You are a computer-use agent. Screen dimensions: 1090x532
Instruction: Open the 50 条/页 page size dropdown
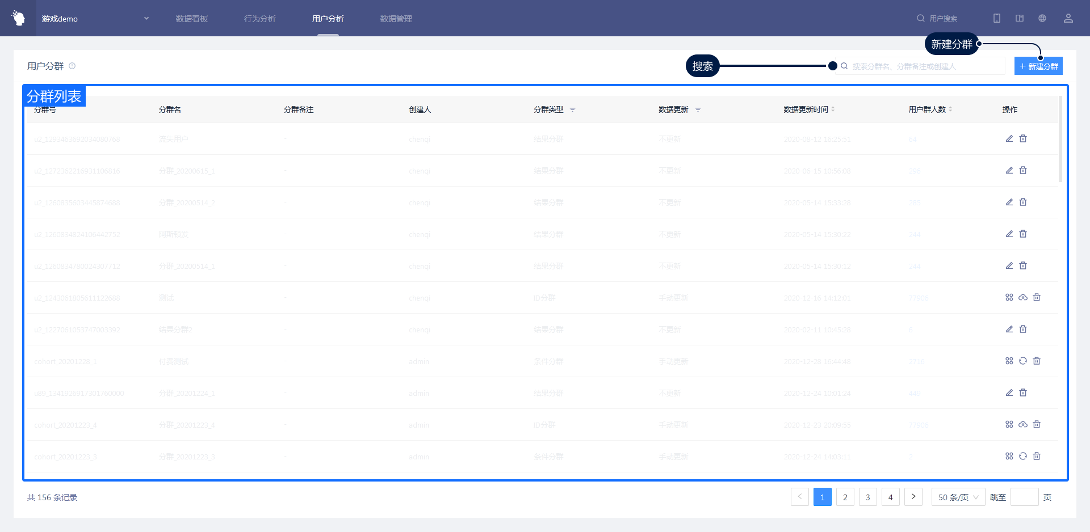[958, 497]
